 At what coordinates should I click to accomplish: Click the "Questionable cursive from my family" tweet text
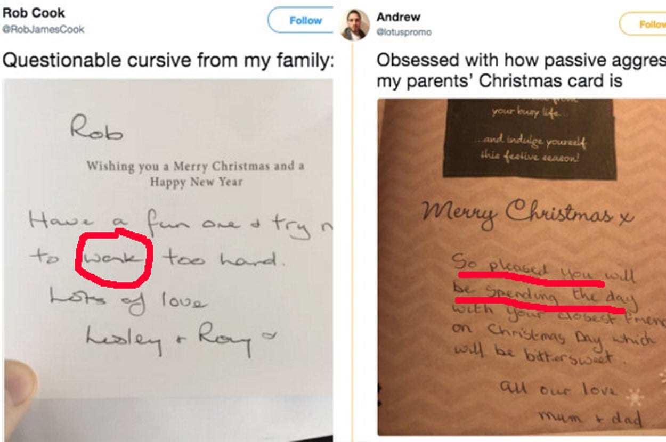click(167, 60)
